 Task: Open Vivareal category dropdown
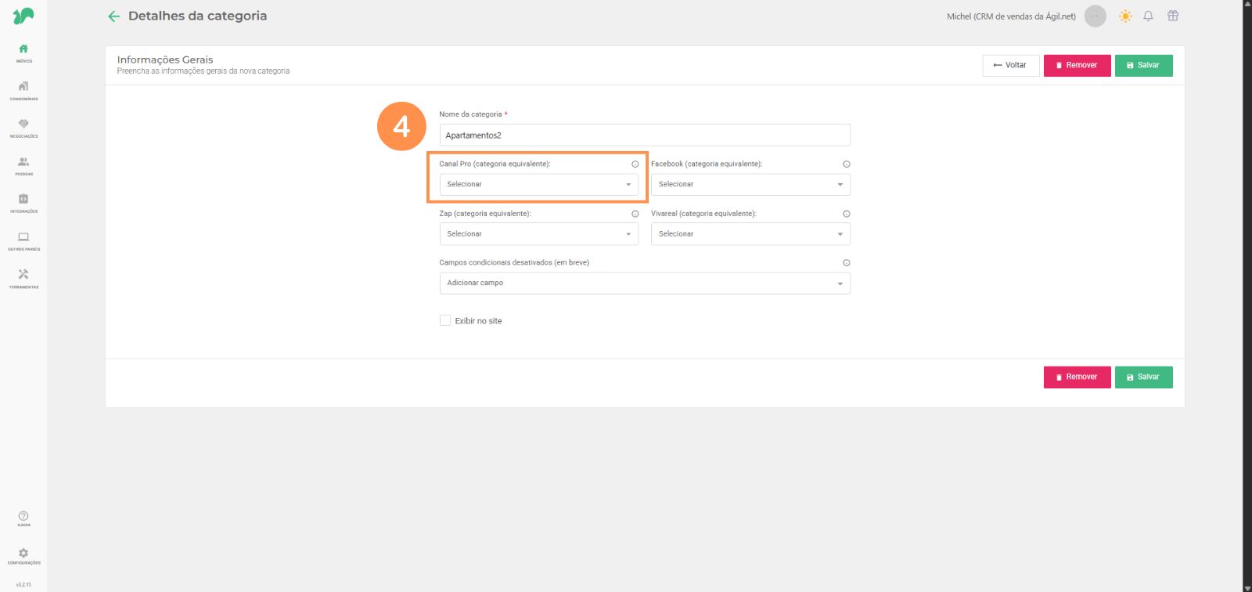[750, 234]
